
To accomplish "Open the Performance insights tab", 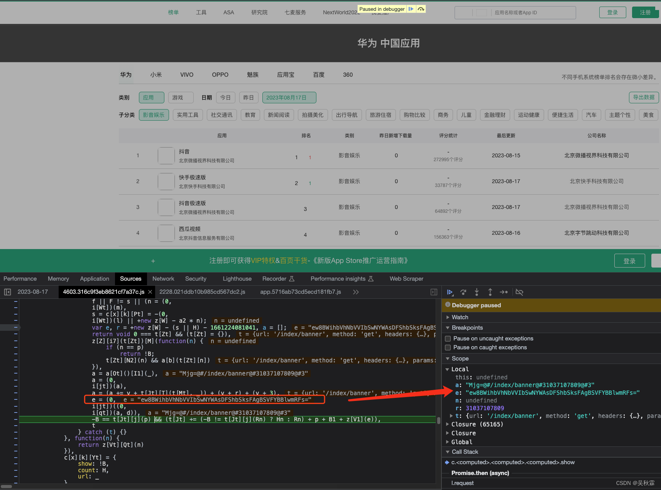I will click(342, 279).
